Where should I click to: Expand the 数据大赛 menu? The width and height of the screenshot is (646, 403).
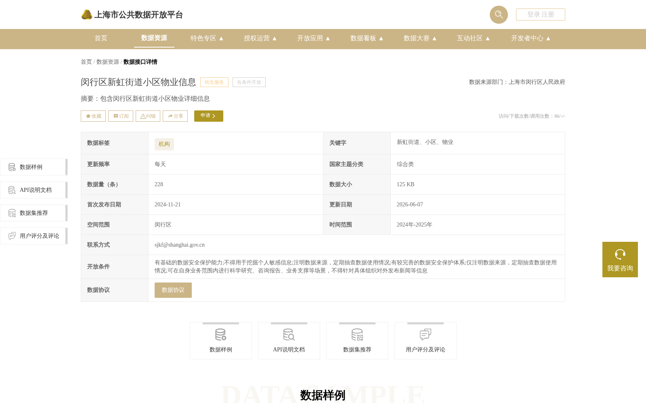pos(420,38)
